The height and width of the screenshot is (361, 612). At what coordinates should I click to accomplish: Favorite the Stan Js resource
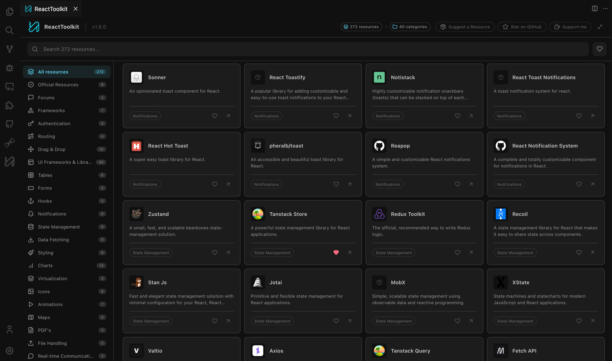(215, 321)
